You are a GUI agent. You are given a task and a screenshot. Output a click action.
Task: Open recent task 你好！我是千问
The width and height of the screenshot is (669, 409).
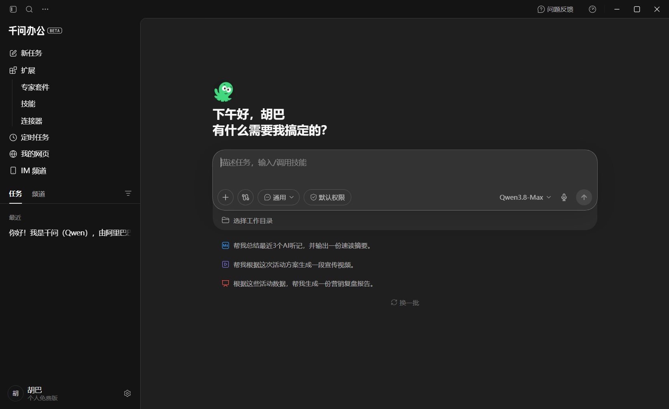[70, 233]
